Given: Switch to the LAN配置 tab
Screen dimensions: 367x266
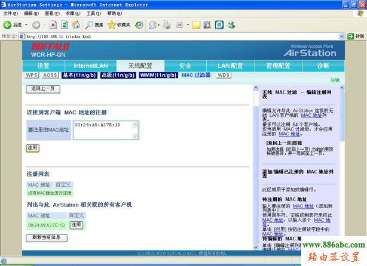Looking at the screenshot, I should pos(230,66).
